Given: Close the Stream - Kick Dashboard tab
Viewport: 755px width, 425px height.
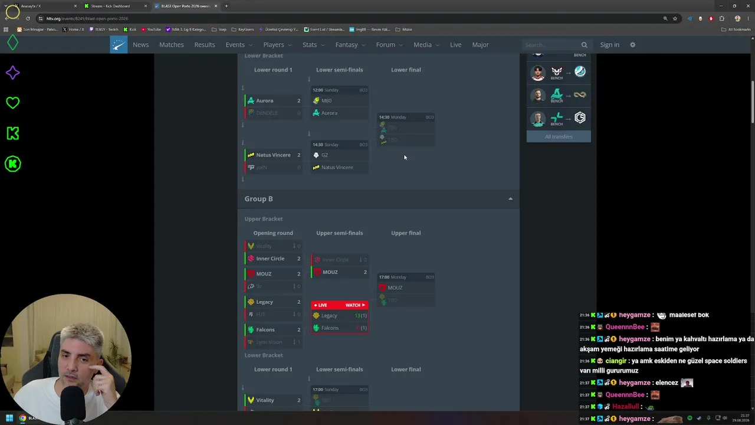Looking at the screenshot, I should [x=146, y=6].
